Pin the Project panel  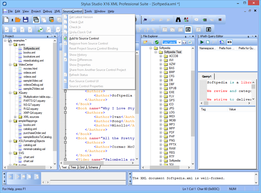pyautogui.click(x=48, y=36)
